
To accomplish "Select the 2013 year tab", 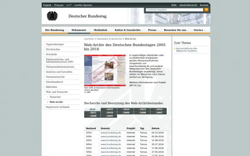I will (x=142, y=109).
